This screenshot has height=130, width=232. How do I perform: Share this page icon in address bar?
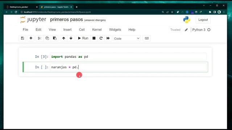pos(167,12)
